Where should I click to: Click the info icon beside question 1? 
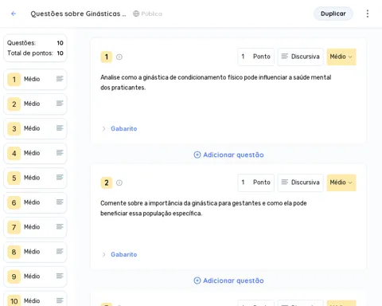[119, 57]
